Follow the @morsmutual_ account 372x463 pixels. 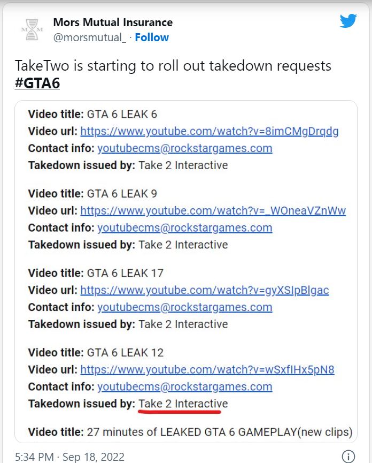(x=151, y=37)
